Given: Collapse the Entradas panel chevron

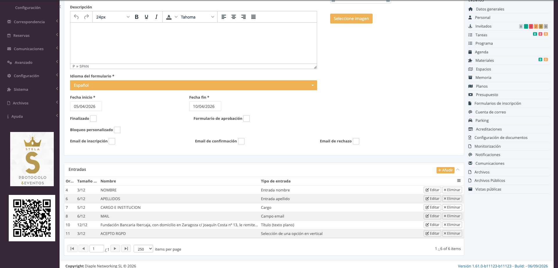Looking at the screenshot, I should (458, 170).
